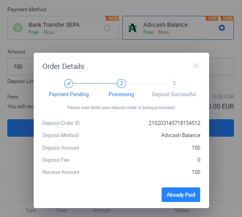242x217 pixels.
Task: Click the Processing step 2 circle
Action: [x=121, y=84]
